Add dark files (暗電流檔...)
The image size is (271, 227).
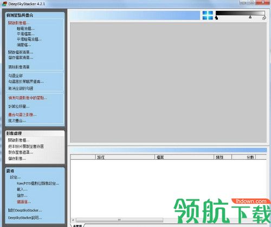(25, 28)
